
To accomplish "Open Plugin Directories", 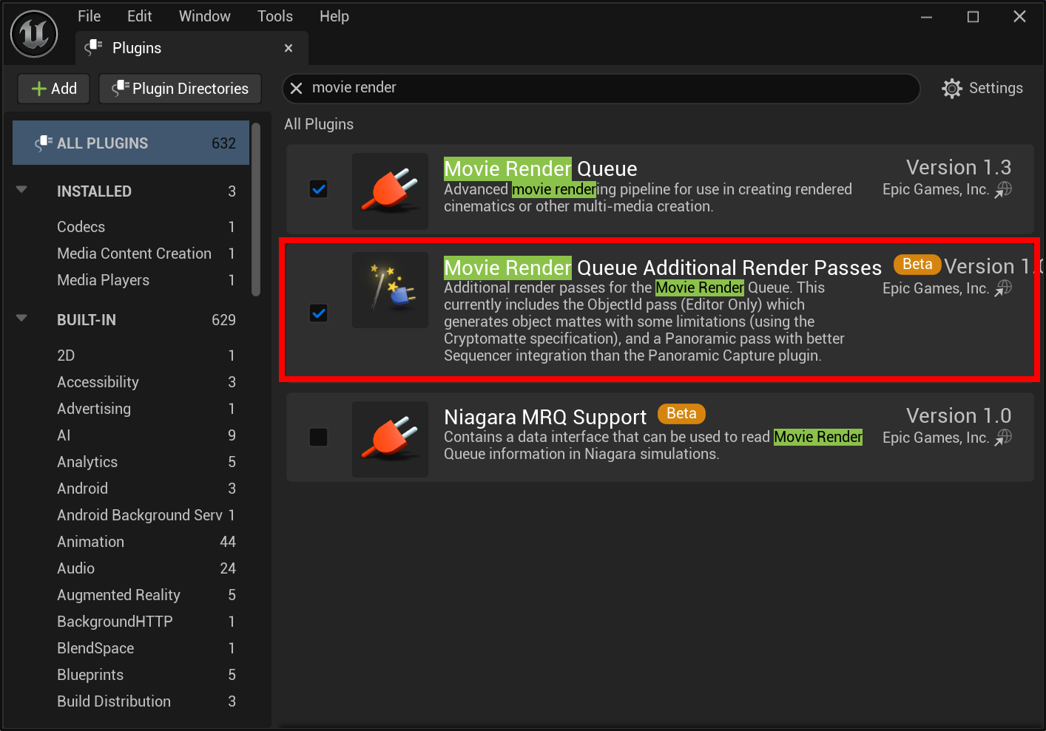I will 180,89.
